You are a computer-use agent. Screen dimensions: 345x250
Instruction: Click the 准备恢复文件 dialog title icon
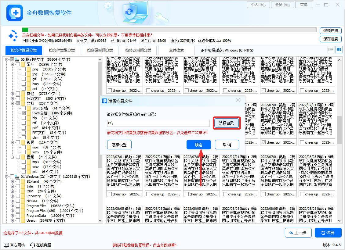click(x=105, y=101)
